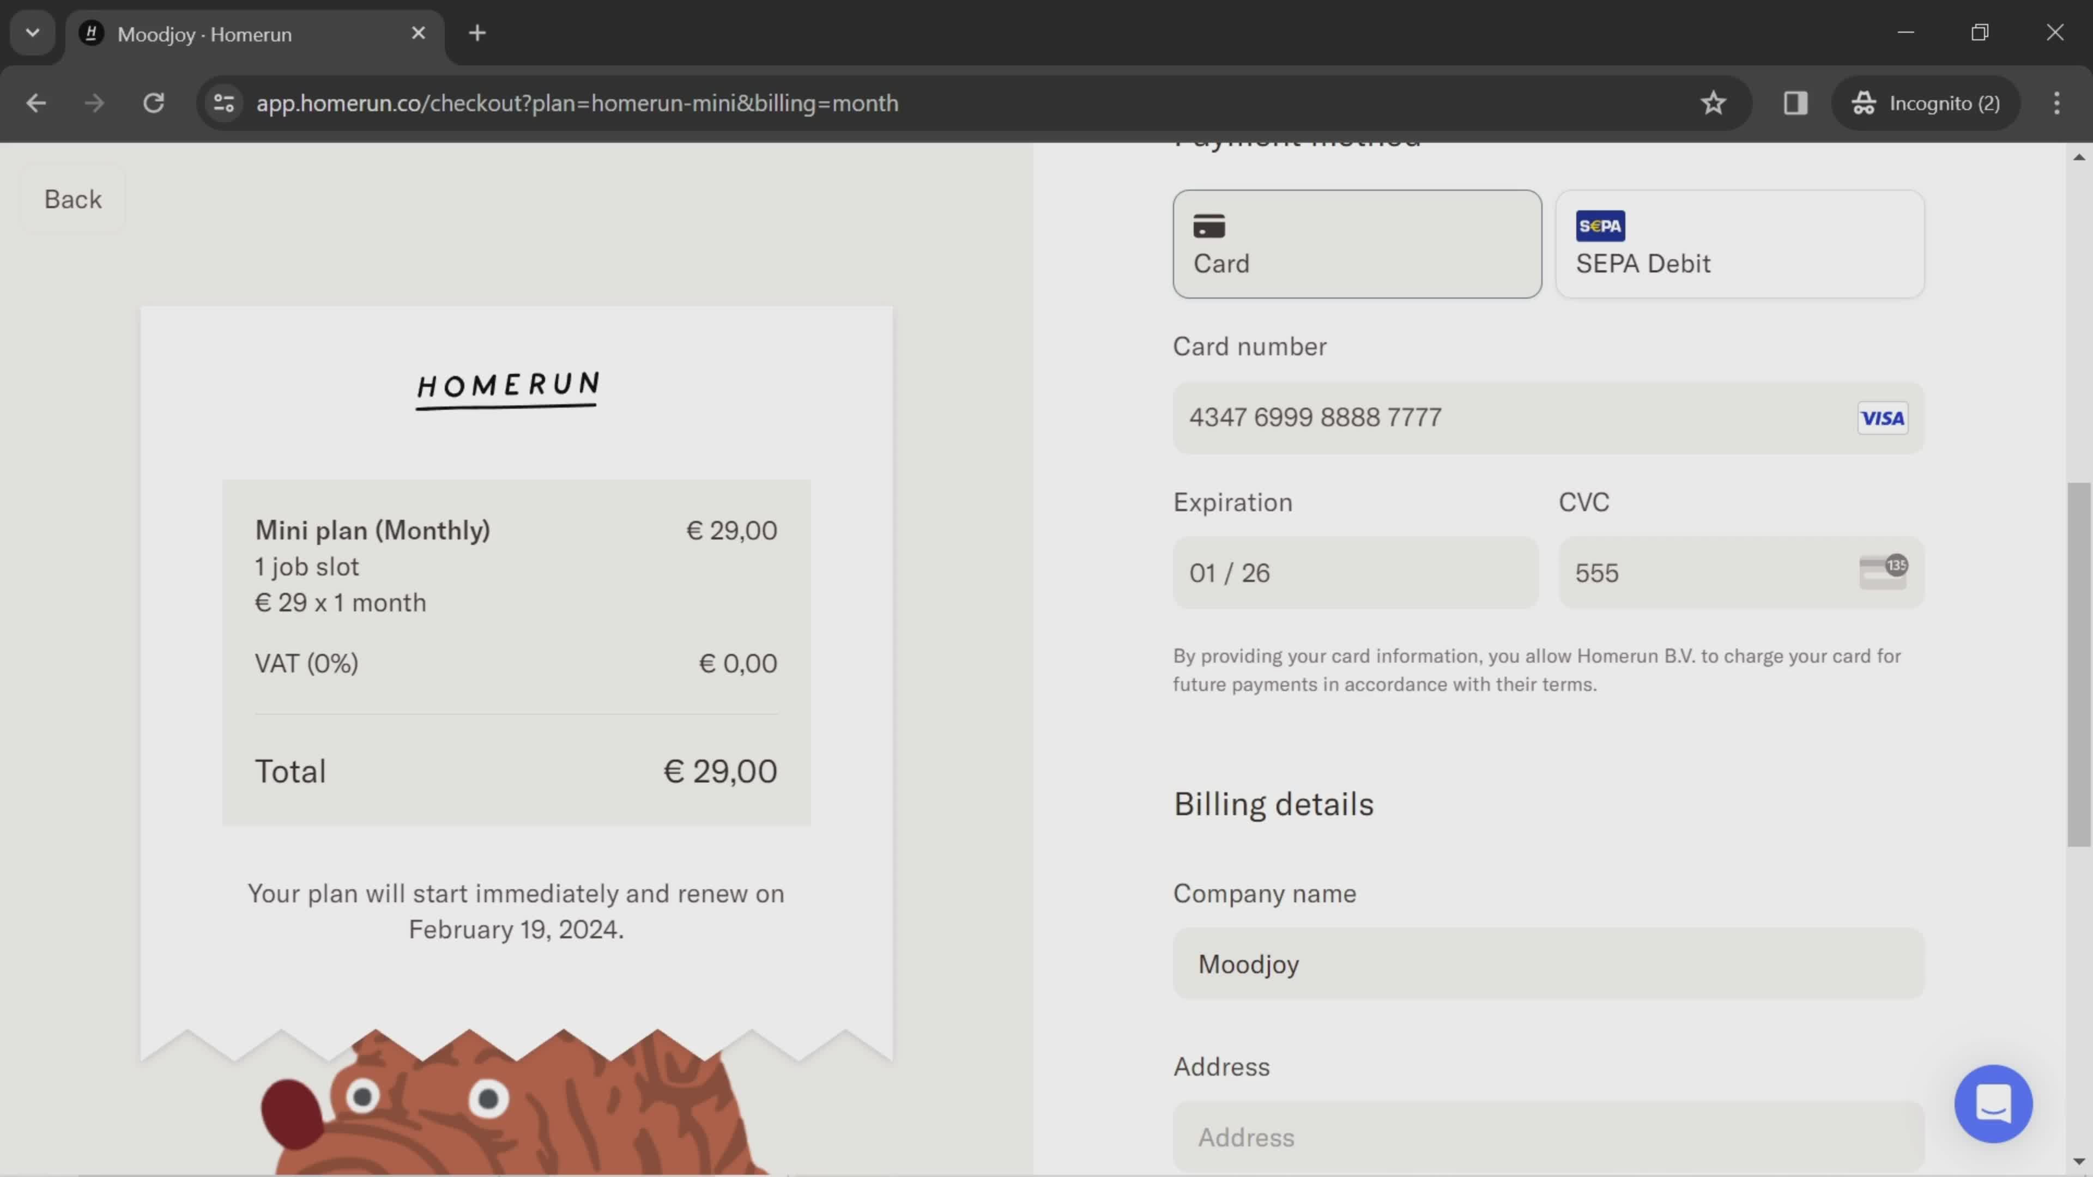
Task: Click the '€ 29 x 1 month' text
Action: coord(341,603)
